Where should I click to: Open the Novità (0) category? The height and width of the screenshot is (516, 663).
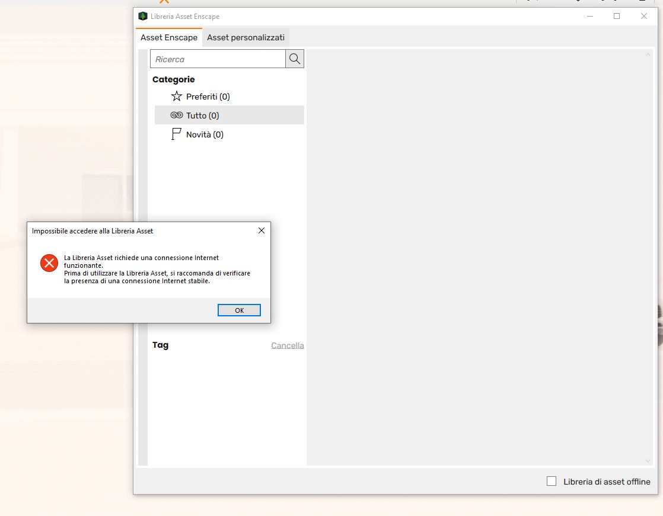229,134
